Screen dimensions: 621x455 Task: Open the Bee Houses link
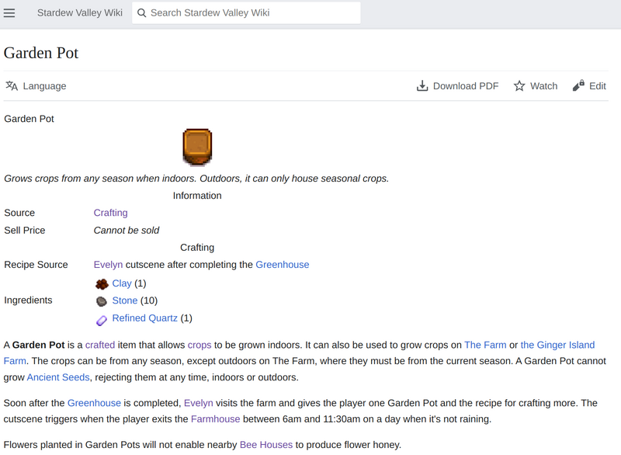click(266, 445)
